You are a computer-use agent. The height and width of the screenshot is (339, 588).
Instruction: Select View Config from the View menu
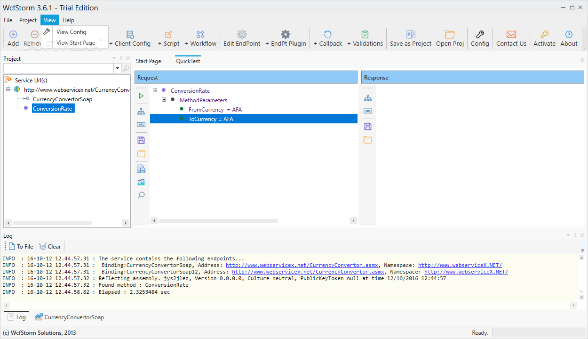pos(71,32)
